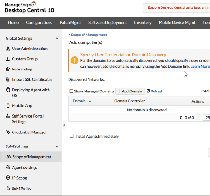210x196 pixels.
Task: Open Import SSL Certificates page
Action: (x=32, y=79)
